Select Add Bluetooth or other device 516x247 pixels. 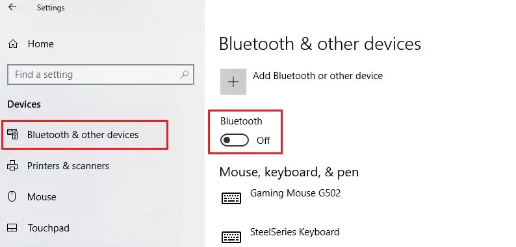point(318,76)
